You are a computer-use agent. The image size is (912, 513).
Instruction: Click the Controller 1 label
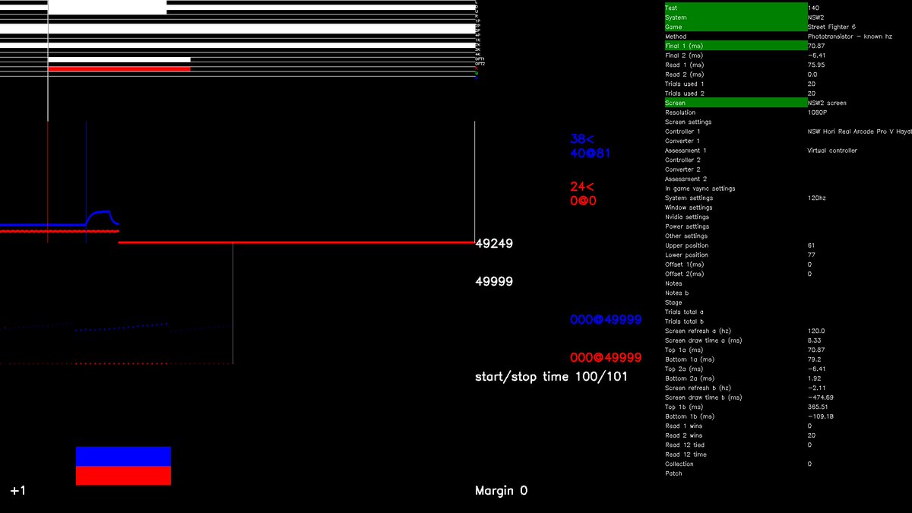point(682,131)
